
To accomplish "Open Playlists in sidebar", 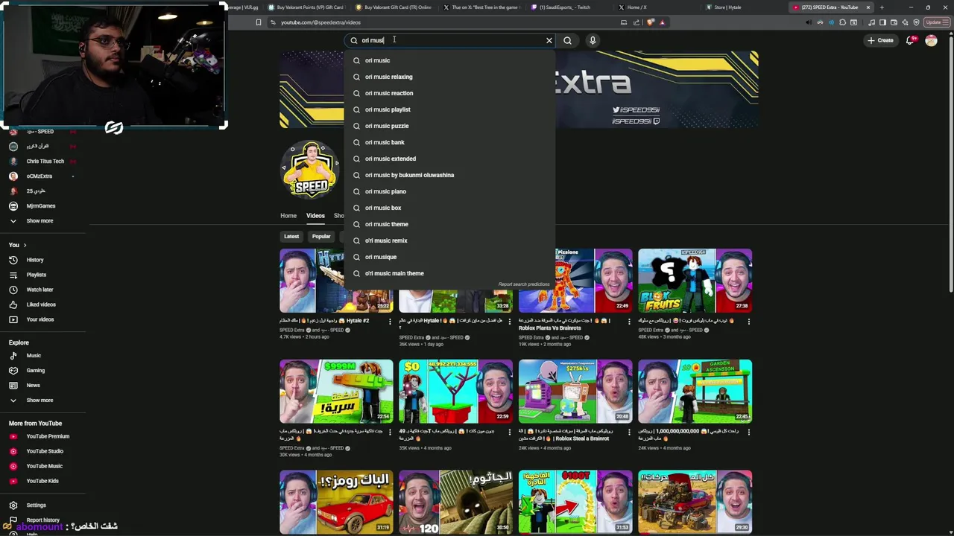I will [x=36, y=275].
